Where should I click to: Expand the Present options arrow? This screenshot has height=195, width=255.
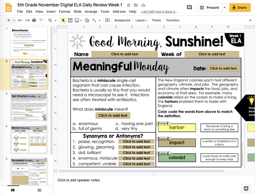point(225,7)
